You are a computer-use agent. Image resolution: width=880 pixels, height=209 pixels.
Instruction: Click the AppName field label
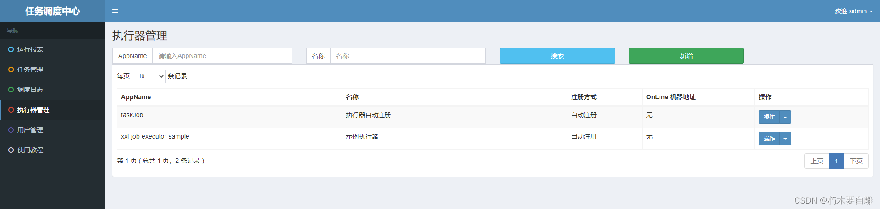click(132, 56)
